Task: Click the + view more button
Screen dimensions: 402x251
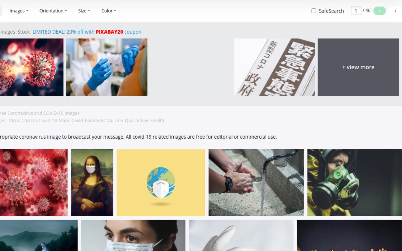Action: pyautogui.click(x=358, y=67)
